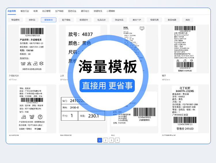Screen dimensions: 216x163
Task: Switch to the 小票模板 tab
Action: click(111, 11)
